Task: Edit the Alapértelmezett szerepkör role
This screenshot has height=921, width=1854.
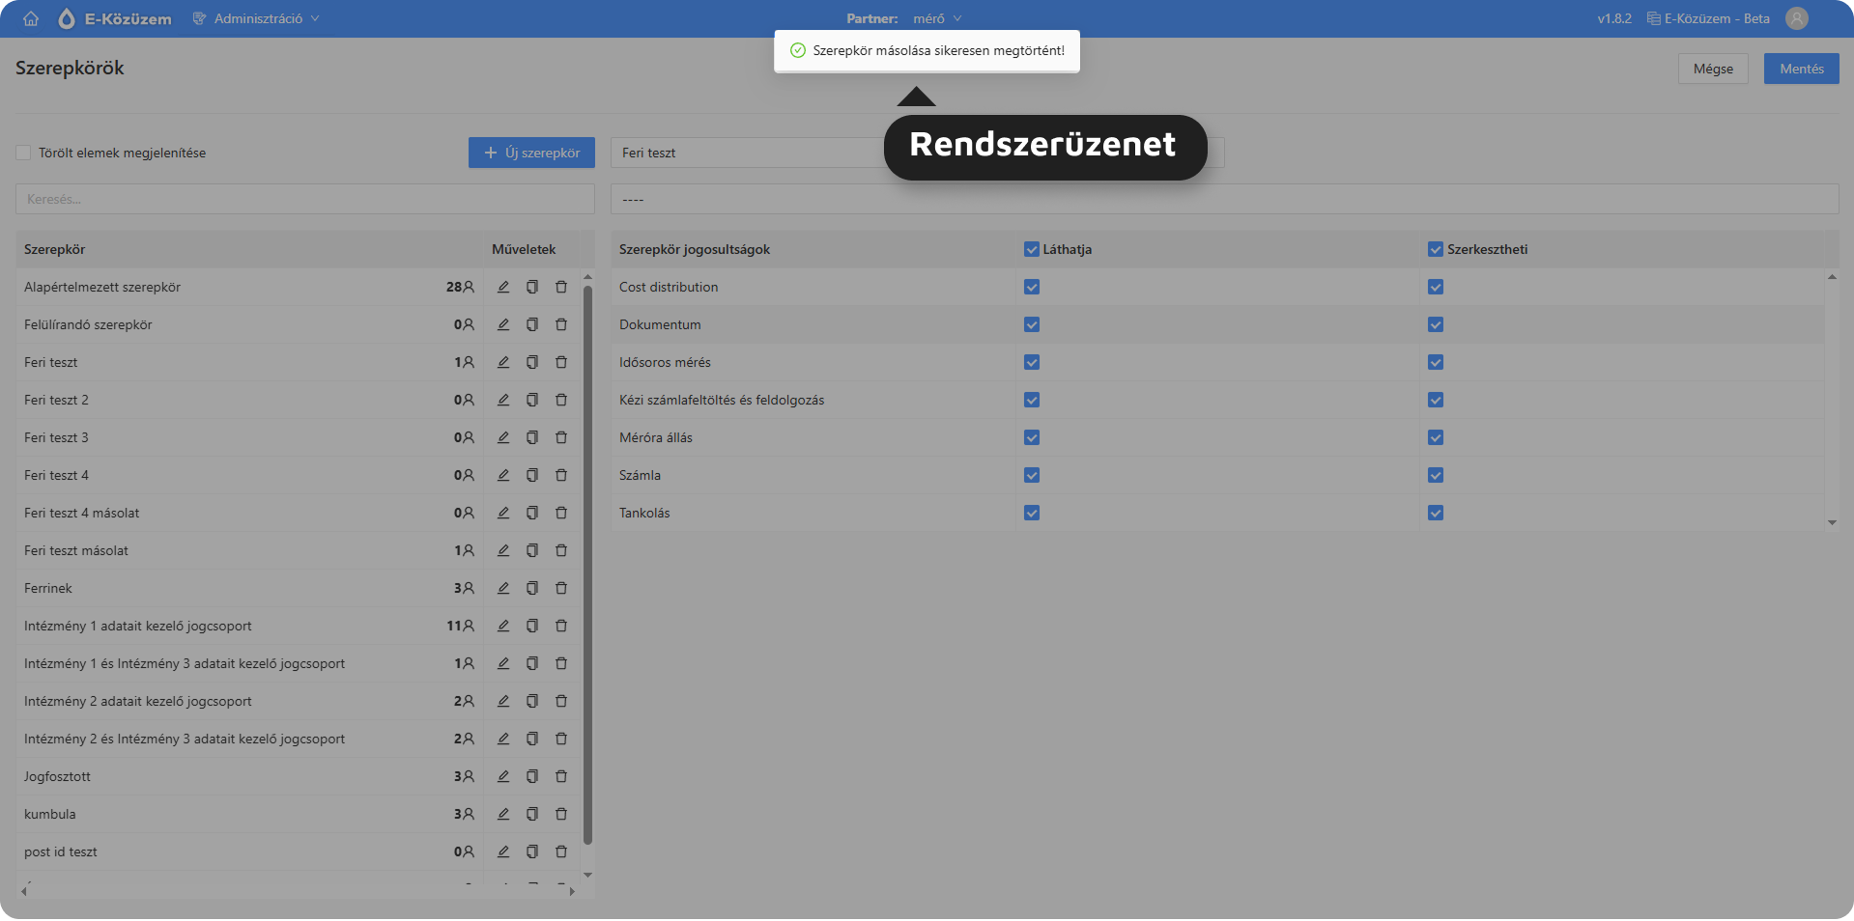Action: tap(503, 287)
